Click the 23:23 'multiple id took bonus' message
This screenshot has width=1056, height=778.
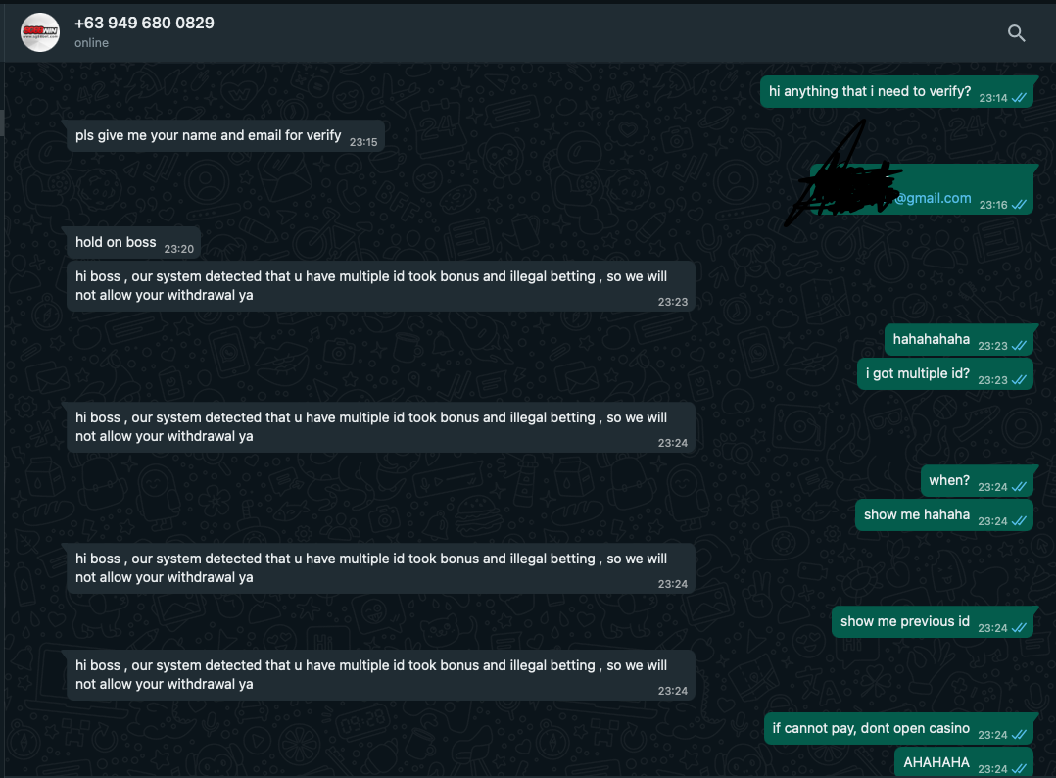(381, 286)
